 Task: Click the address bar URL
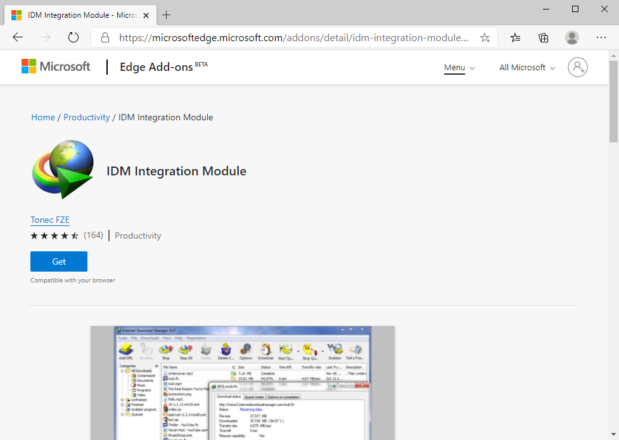[x=293, y=37]
